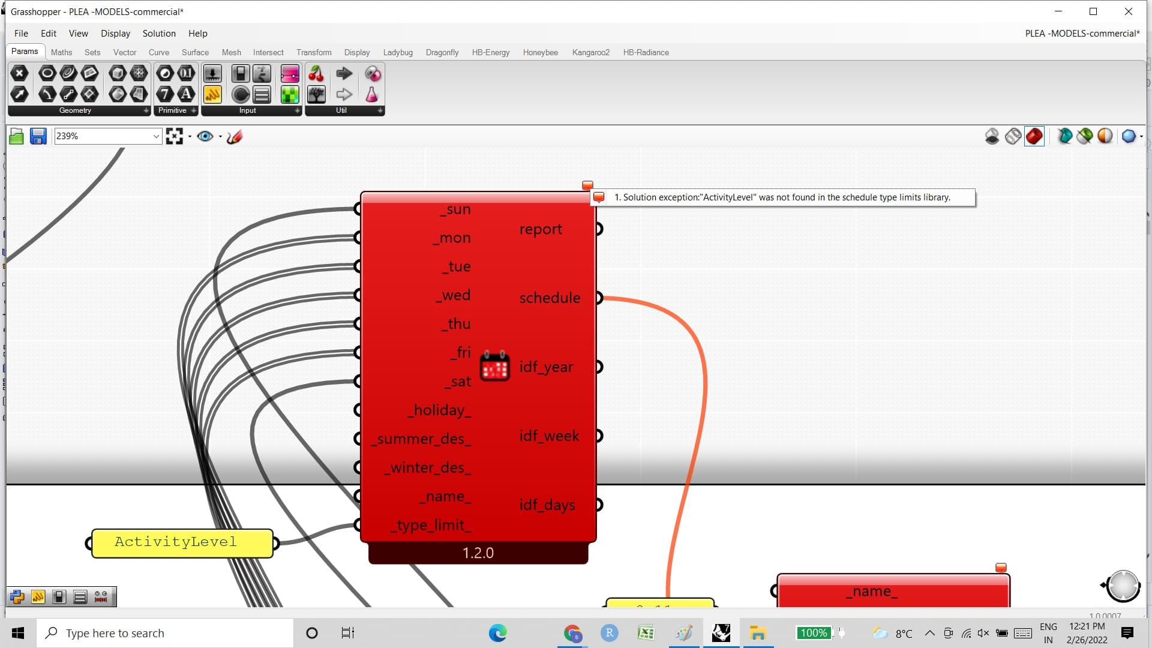This screenshot has height=648, width=1152.
Task: Click the Windows Start button
Action: pos(18,633)
